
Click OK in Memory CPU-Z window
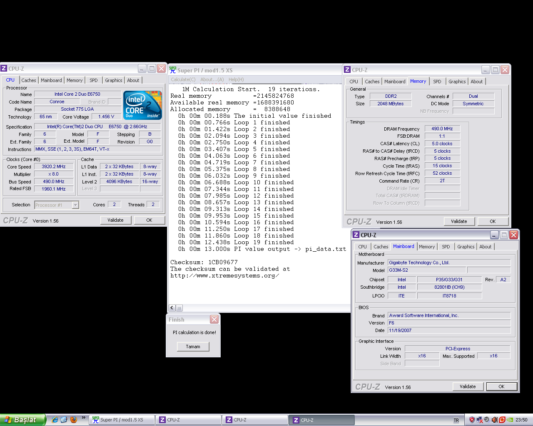[493, 221]
